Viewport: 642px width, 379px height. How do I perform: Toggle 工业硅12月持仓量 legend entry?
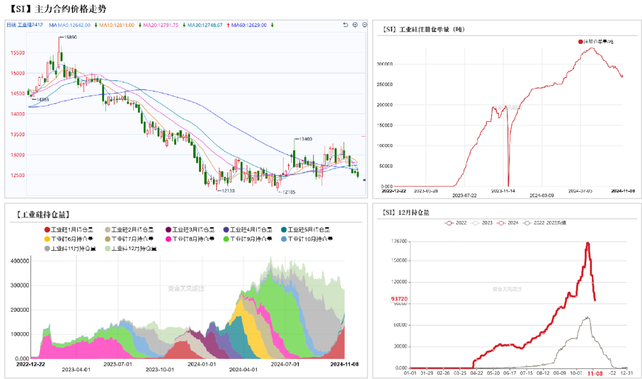(x=127, y=249)
